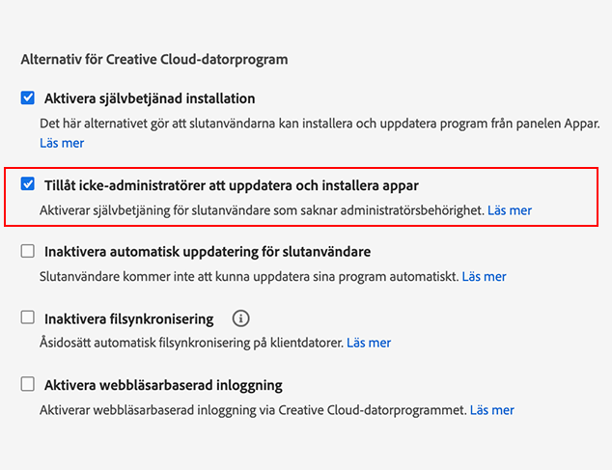Click the Aktivera självbetjänad installation label
This screenshot has width=612, height=470.
click(150, 98)
